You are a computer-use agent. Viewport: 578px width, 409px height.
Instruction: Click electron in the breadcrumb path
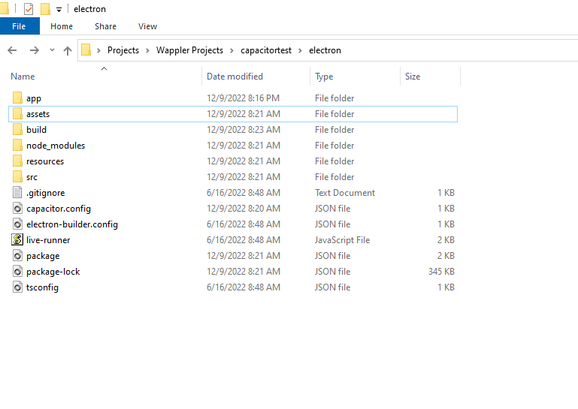tap(325, 50)
